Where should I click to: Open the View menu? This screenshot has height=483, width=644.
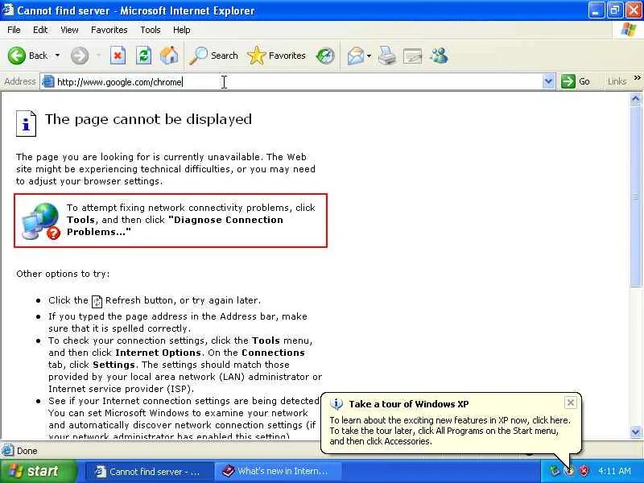(69, 30)
